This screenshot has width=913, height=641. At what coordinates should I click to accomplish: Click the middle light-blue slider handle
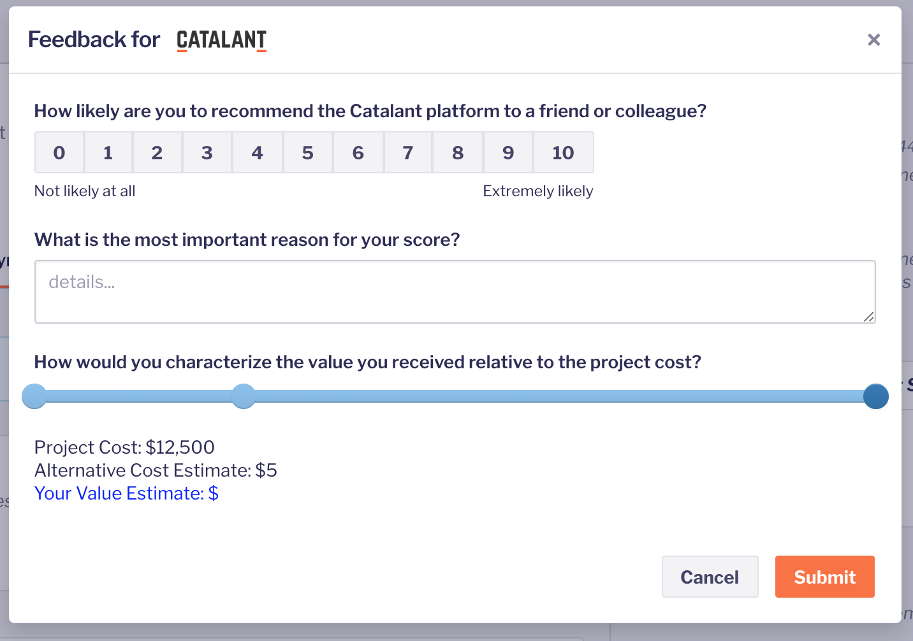coord(243,396)
